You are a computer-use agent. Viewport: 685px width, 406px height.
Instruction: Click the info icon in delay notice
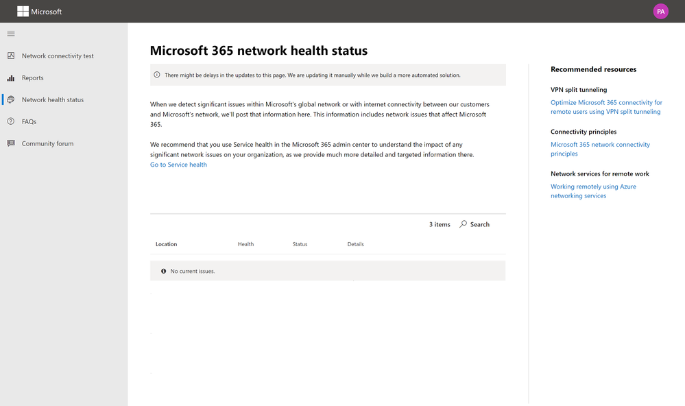point(157,75)
